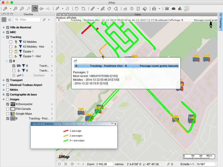Minimize the legend window
The height and width of the screenshot is (167, 223).
(112, 123)
